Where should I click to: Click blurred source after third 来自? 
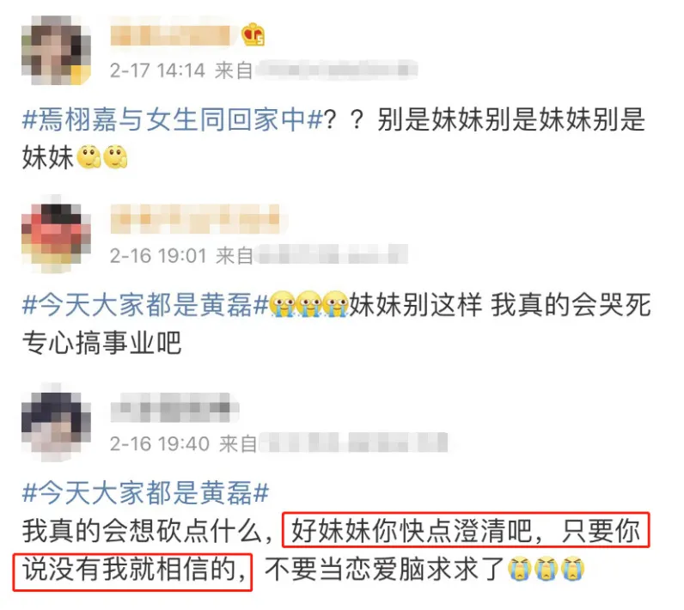pos(354,443)
